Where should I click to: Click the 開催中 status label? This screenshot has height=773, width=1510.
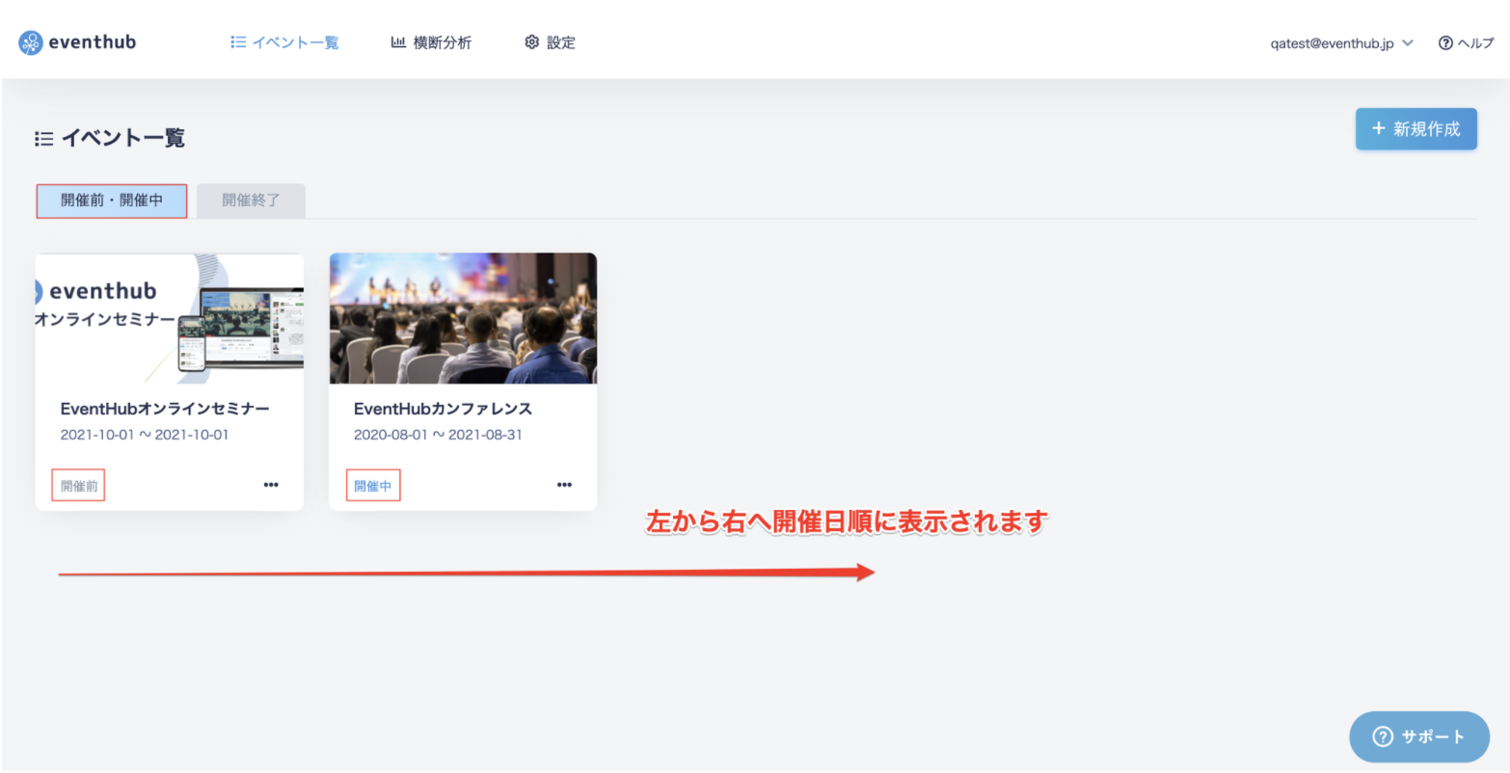click(x=373, y=486)
